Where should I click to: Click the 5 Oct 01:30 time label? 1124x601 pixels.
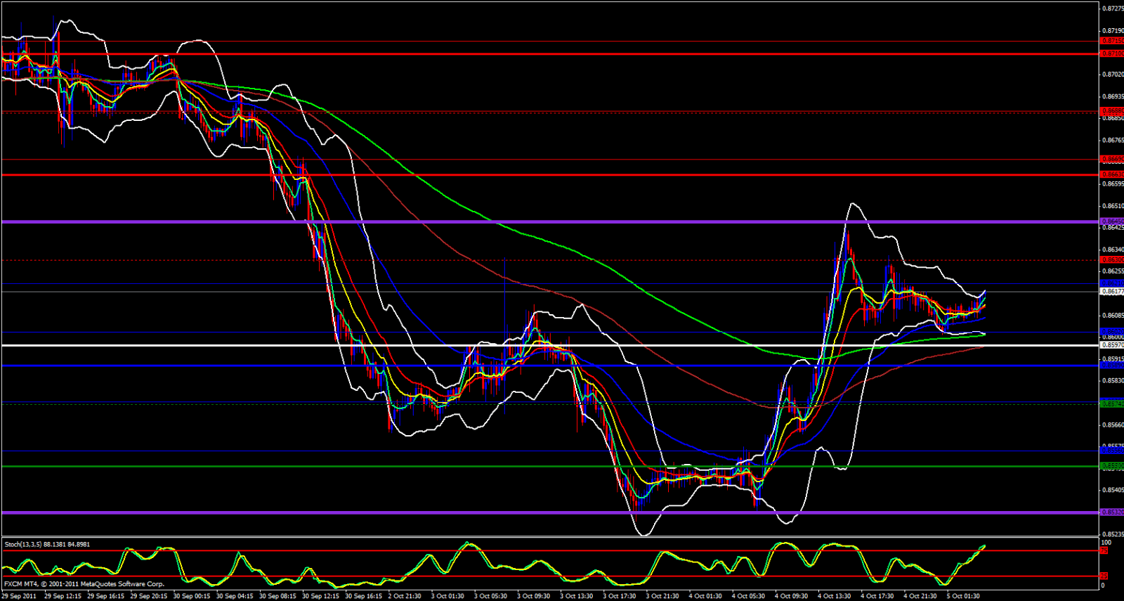962,596
